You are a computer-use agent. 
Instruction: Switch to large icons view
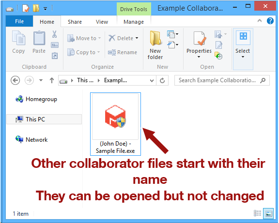(268, 213)
